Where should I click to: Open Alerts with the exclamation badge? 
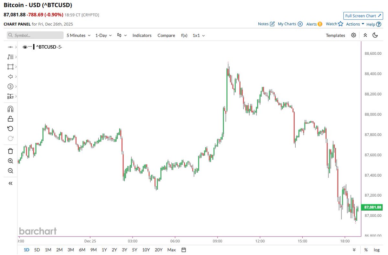(x=314, y=24)
